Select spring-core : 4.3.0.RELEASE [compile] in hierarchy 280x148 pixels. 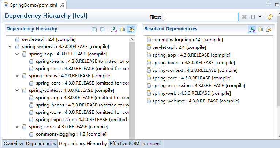68,127
